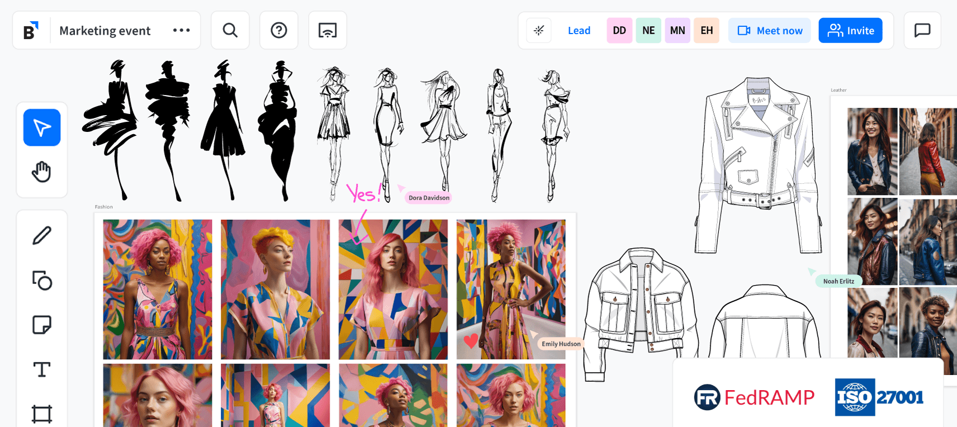
Task: Click the Meet now button
Action: [x=770, y=30]
